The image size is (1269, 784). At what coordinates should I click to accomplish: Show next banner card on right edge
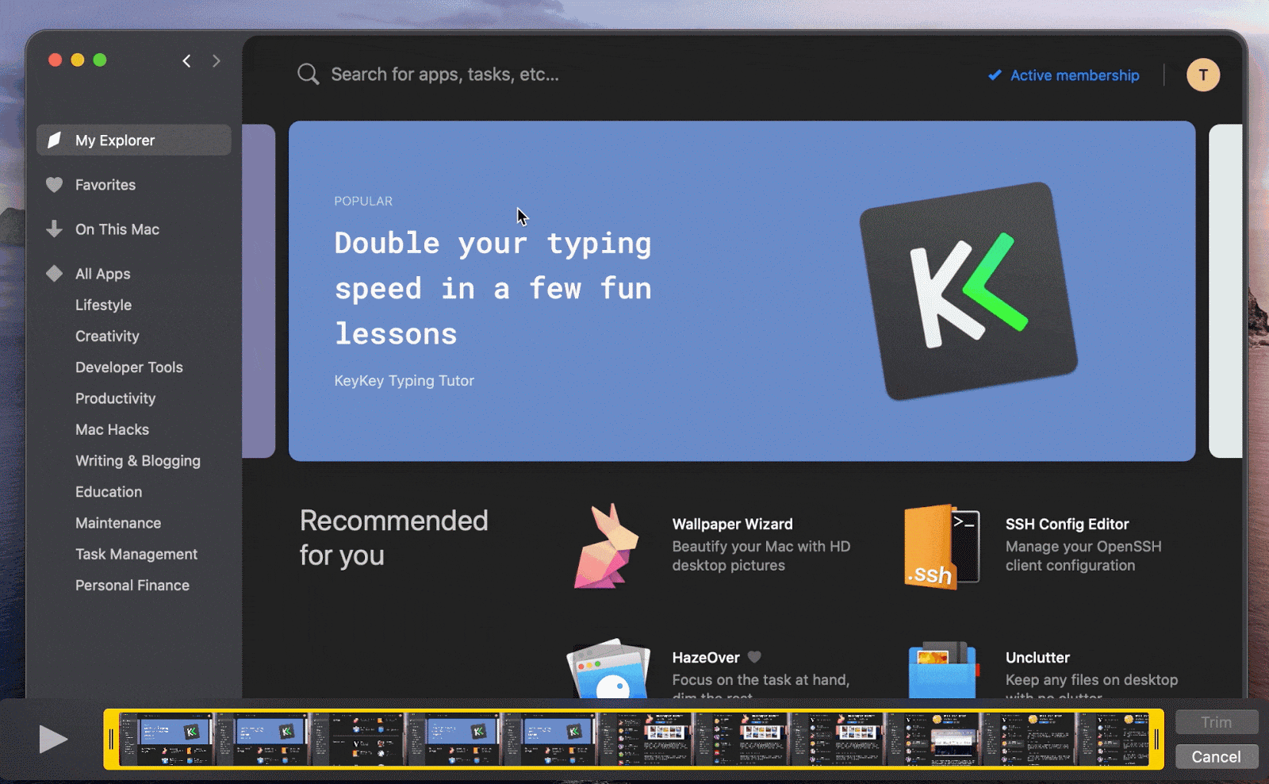[x=1225, y=291]
